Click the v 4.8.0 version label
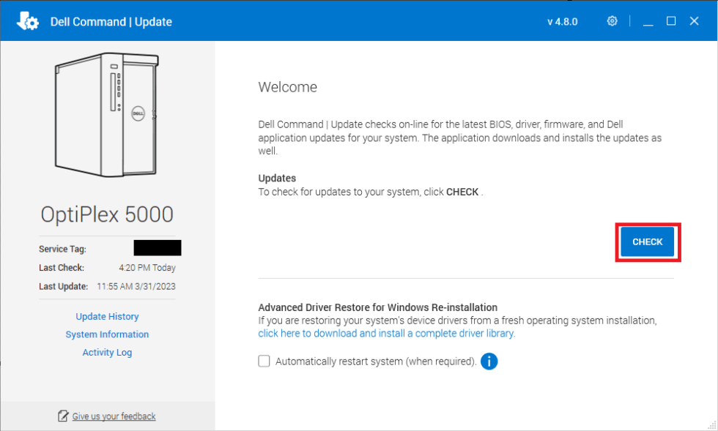The image size is (718, 431). click(563, 21)
